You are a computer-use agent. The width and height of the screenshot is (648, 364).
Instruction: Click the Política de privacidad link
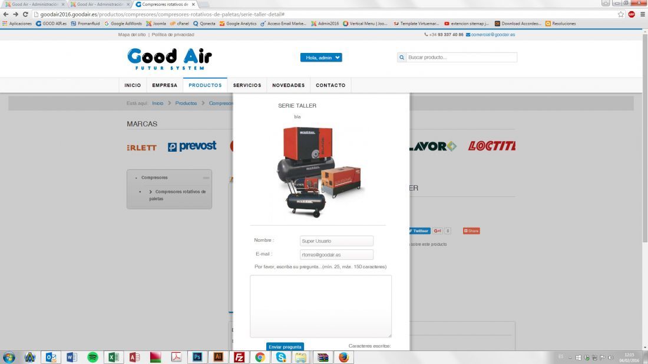coord(173,35)
